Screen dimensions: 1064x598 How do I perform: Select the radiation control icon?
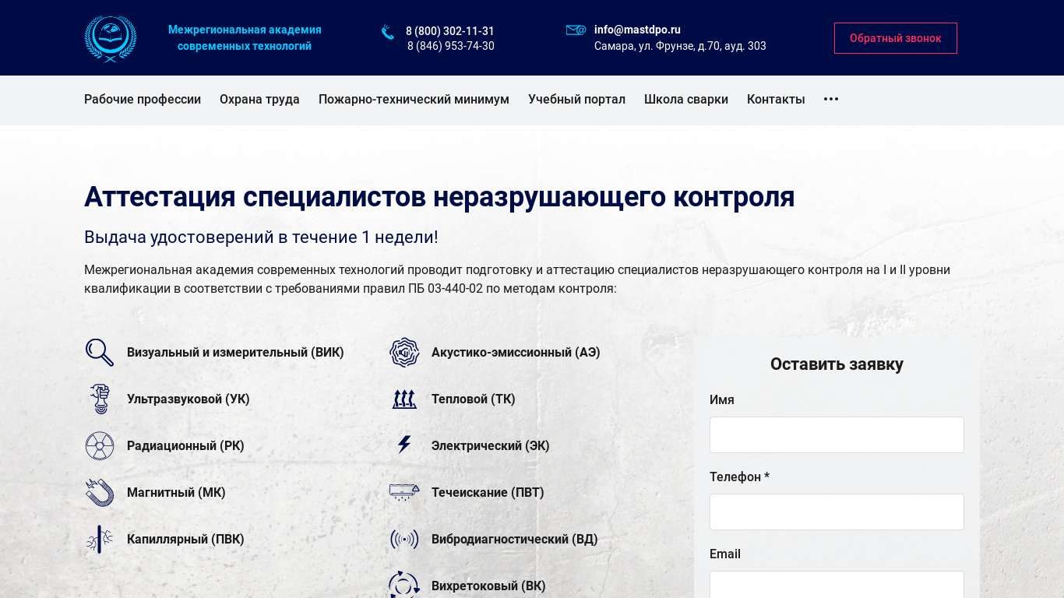coord(100,446)
